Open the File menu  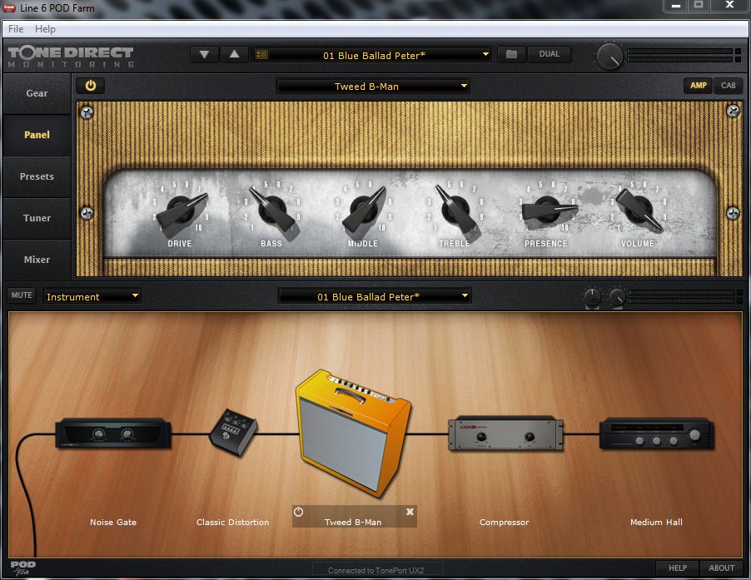click(x=16, y=29)
